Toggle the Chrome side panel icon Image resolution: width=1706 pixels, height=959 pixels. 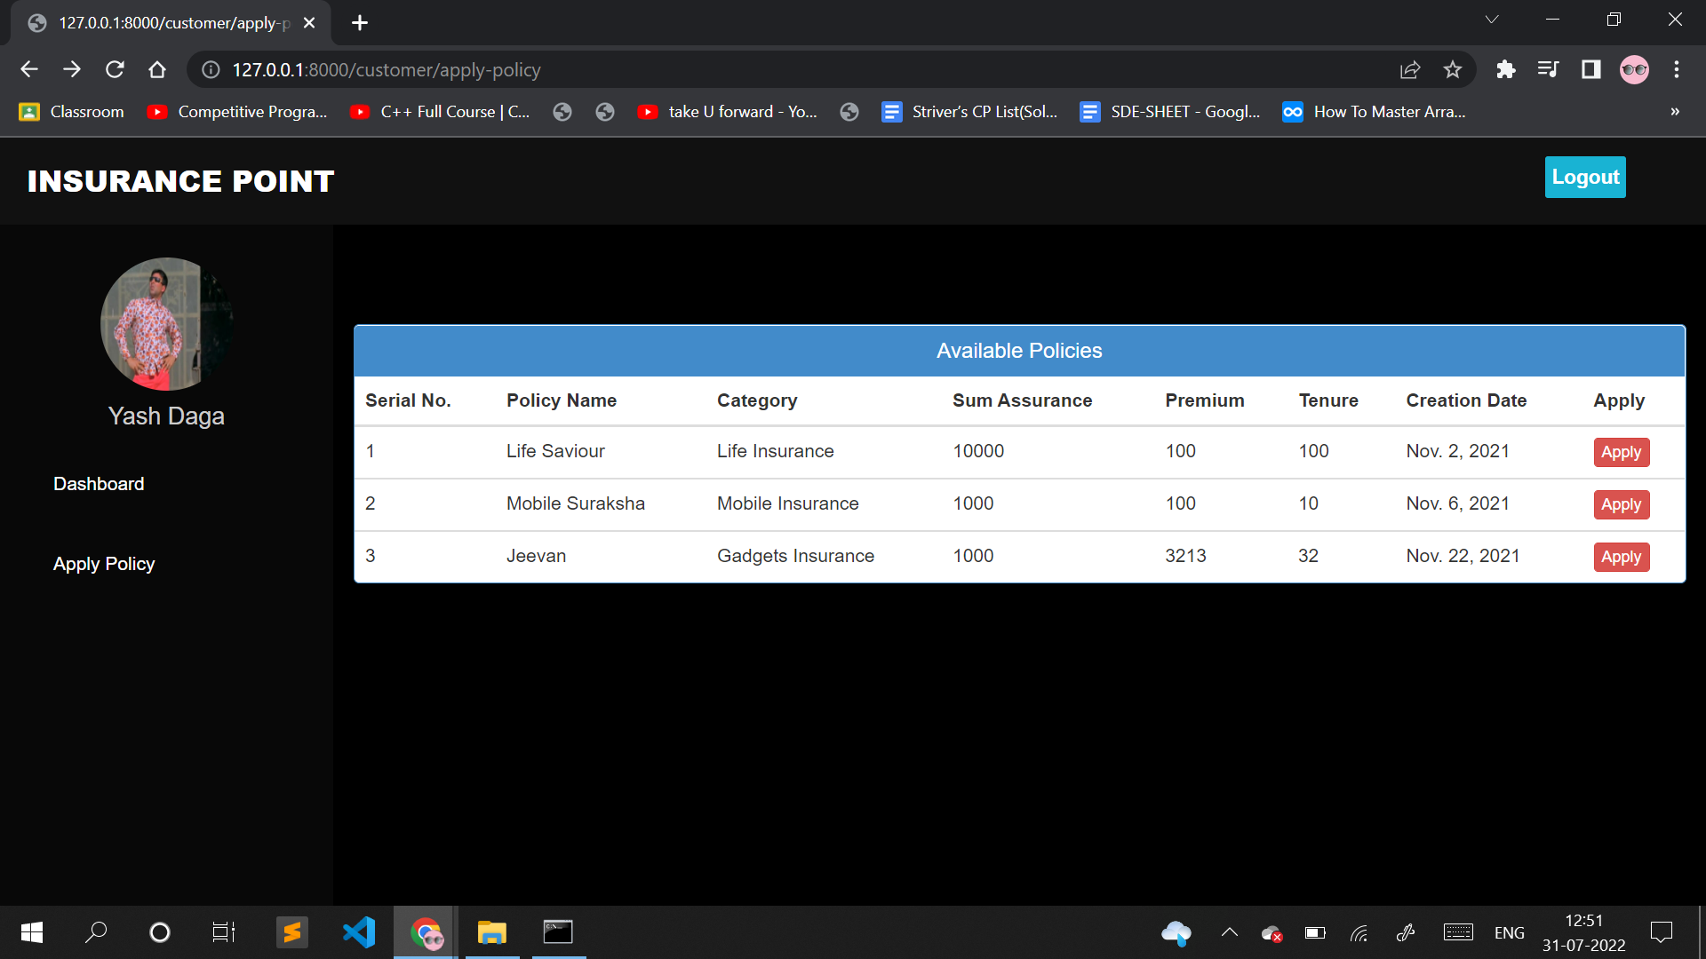coord(1590,69)
